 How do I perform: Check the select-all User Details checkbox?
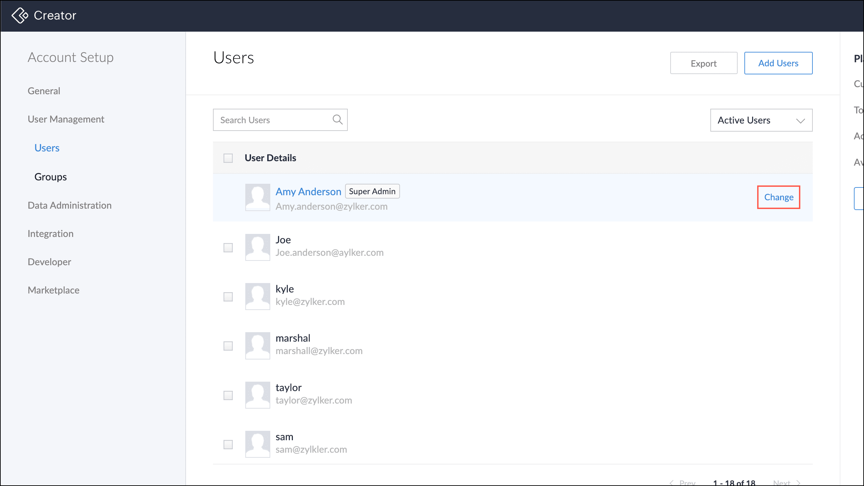coord(228,158)
